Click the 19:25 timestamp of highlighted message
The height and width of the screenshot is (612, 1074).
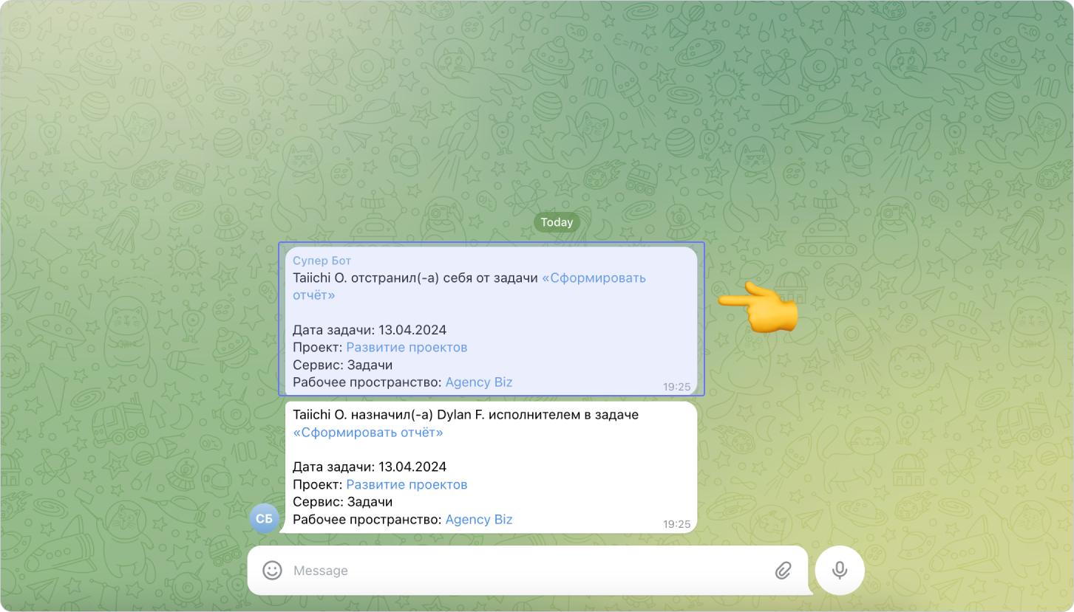676,386
